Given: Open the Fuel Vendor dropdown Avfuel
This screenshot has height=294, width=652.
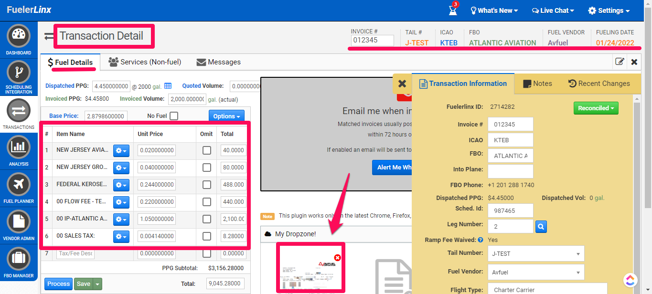Looking at the screenshot, I should [536, 273].
